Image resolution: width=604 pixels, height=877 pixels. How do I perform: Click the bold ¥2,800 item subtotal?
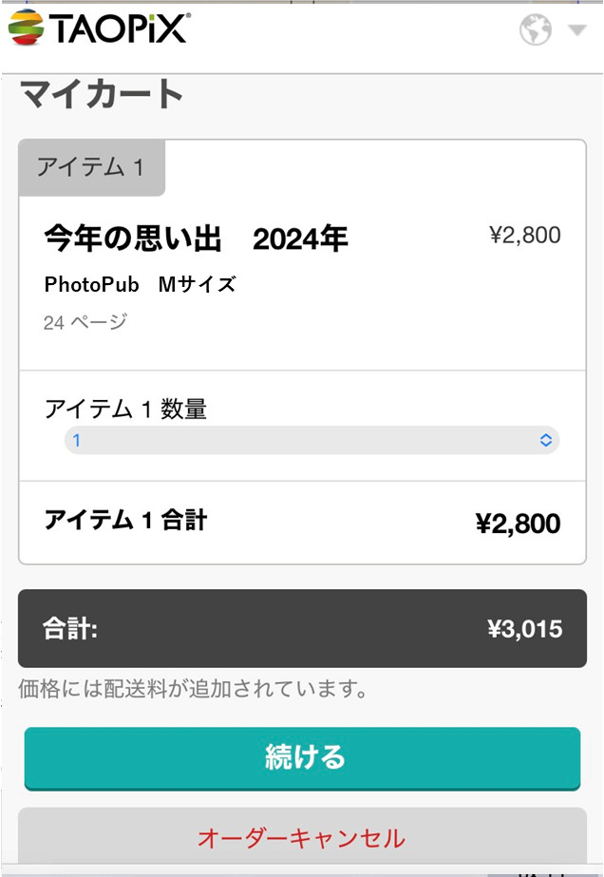tap(518, 524)
